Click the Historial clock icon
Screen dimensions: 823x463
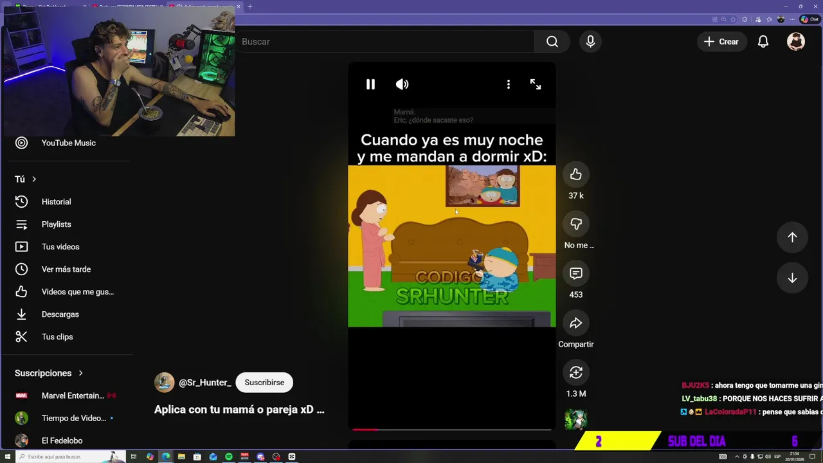[21, 202]
